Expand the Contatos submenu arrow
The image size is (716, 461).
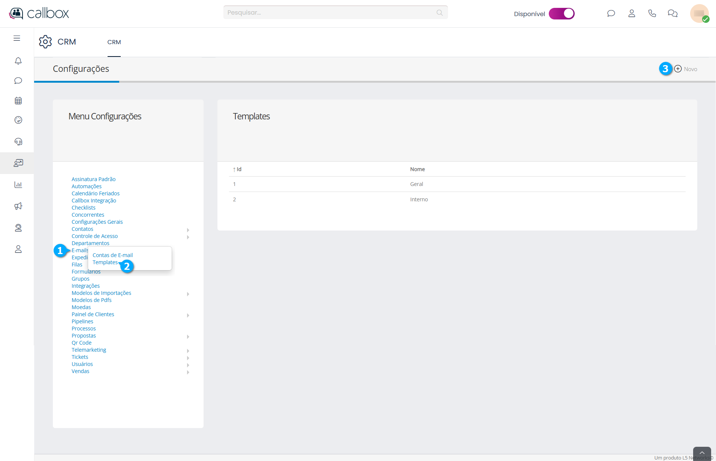188,230
